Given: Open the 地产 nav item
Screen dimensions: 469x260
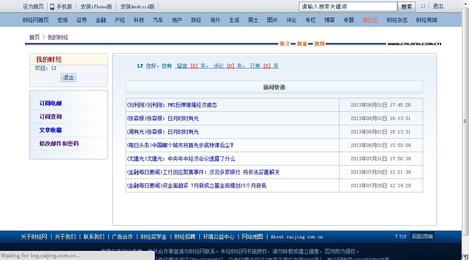Looking at the screenshot, I should pos(177,20).
